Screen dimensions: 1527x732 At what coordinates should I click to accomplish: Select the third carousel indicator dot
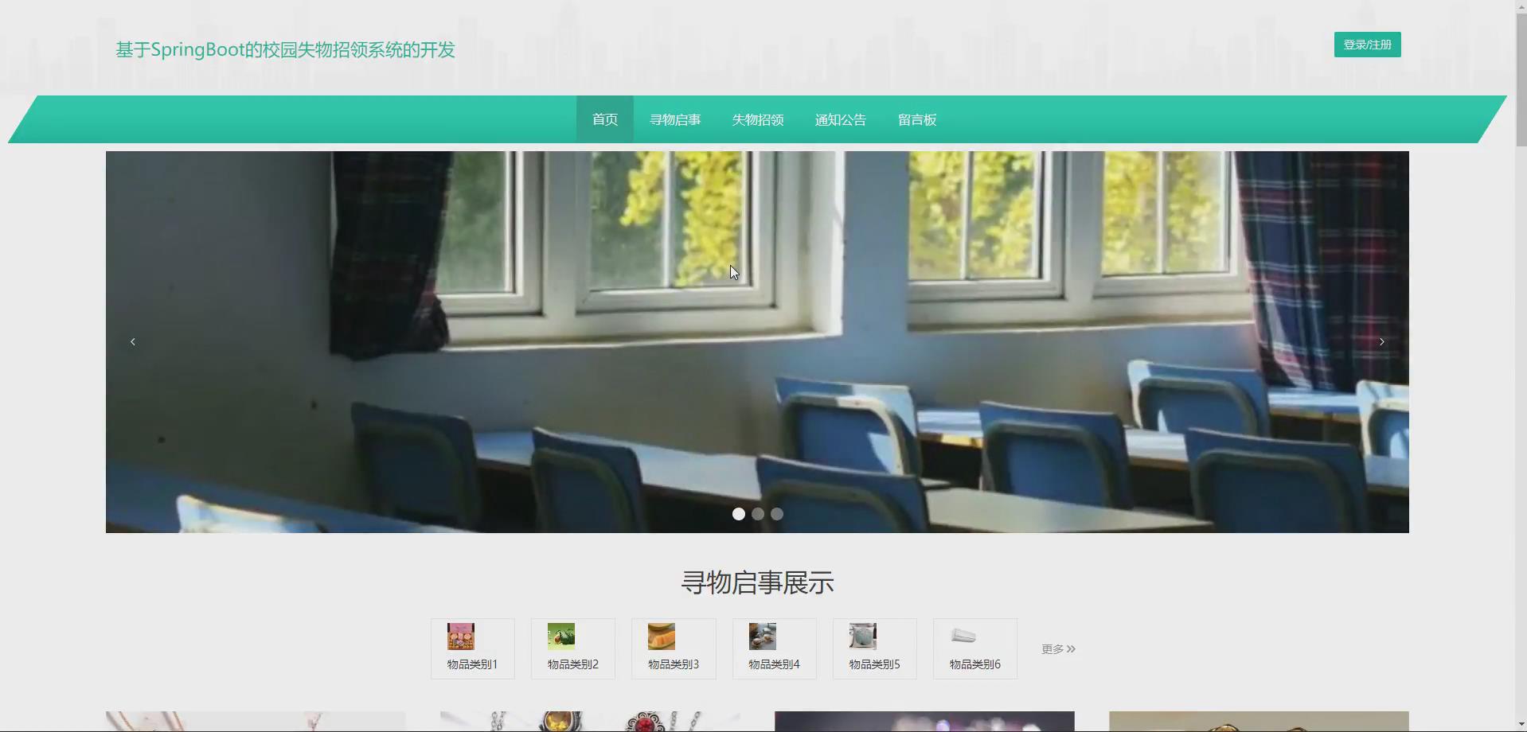[x=776, y=513]
